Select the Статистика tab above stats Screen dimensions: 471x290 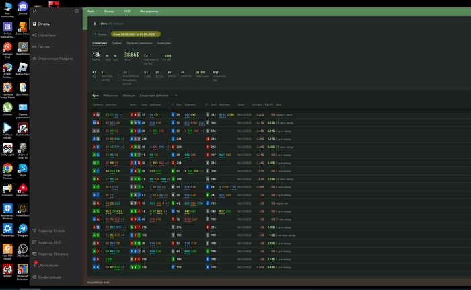100,43
